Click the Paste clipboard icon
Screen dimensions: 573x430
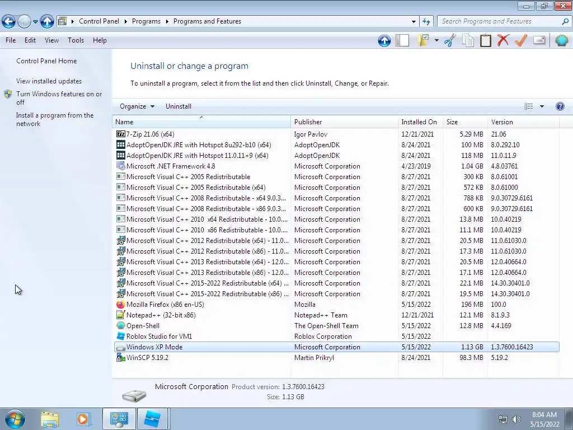point(485,40)
